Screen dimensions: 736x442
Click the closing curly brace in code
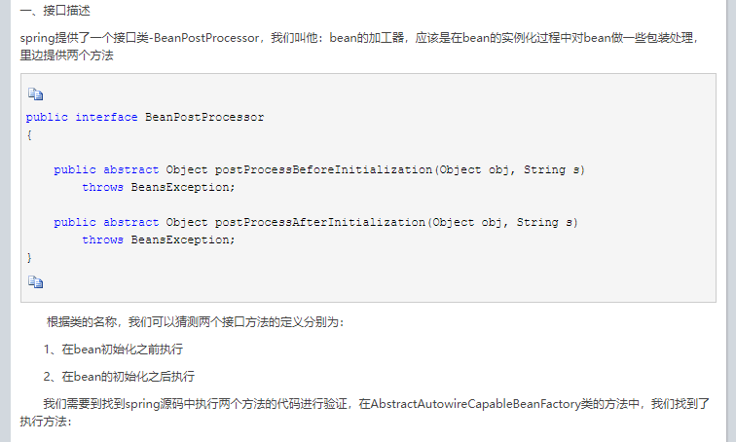coord(29,257)
